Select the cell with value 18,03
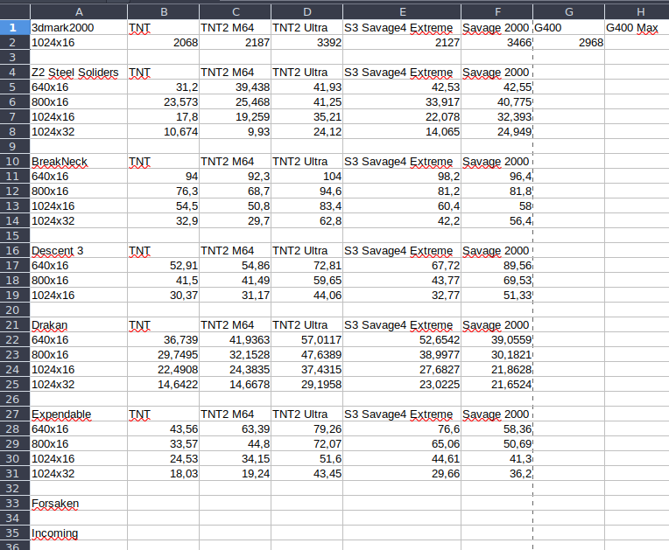The height and width of the screenshot is (550, 669). (x=164, y=474)
